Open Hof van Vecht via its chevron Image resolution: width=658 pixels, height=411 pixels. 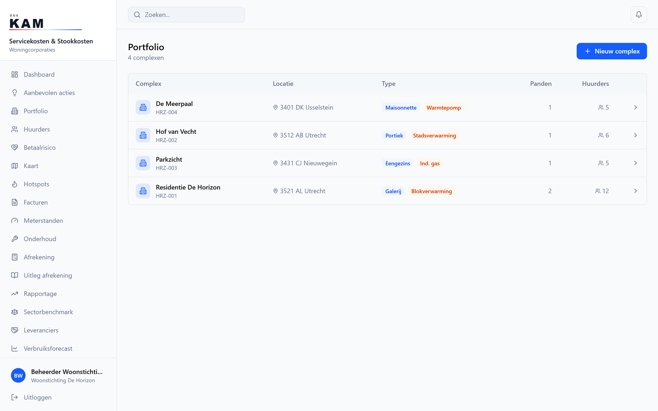pos(635,135)
